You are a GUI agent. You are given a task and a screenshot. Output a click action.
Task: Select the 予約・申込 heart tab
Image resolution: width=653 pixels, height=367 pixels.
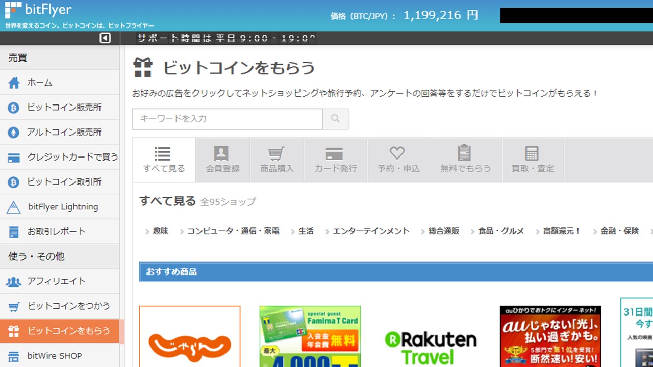tap(397, 160)
